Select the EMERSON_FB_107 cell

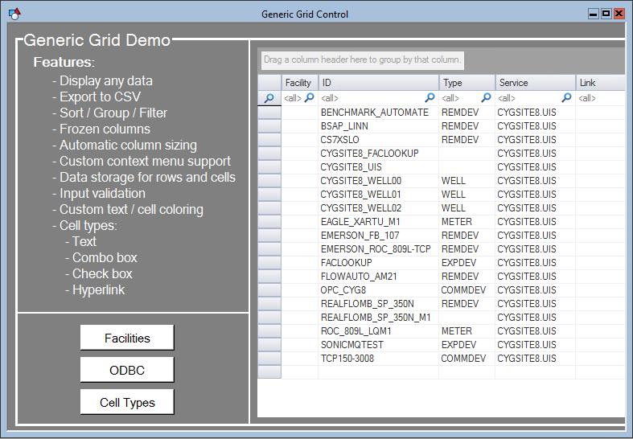pyautogui.click(x=378, y=236)
